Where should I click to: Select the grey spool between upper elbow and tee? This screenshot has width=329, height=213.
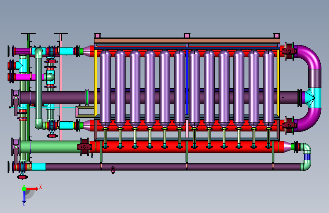coord(315,78)
